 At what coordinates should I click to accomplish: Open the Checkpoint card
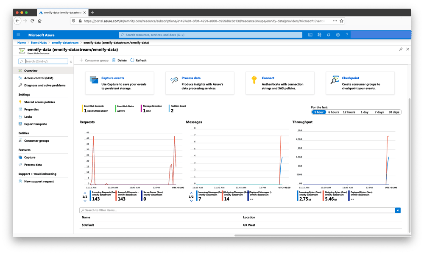pos(360,83)
